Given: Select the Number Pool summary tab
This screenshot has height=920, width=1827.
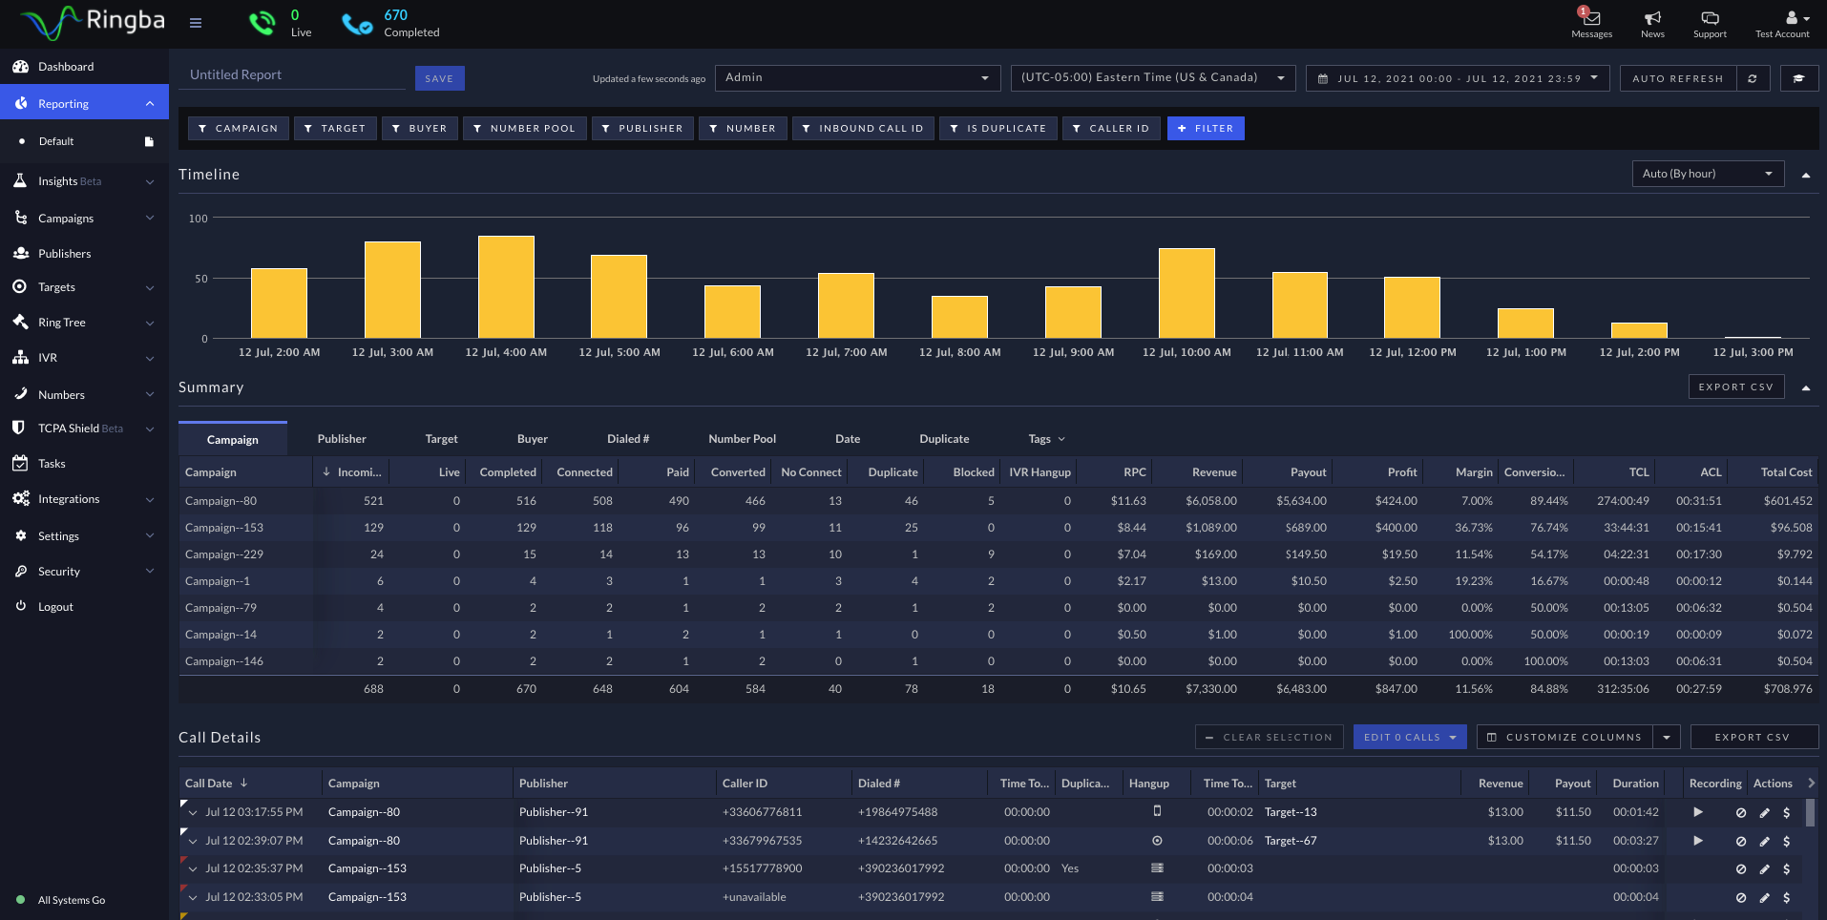Looking at the screenshot, I should pos(742,439).
